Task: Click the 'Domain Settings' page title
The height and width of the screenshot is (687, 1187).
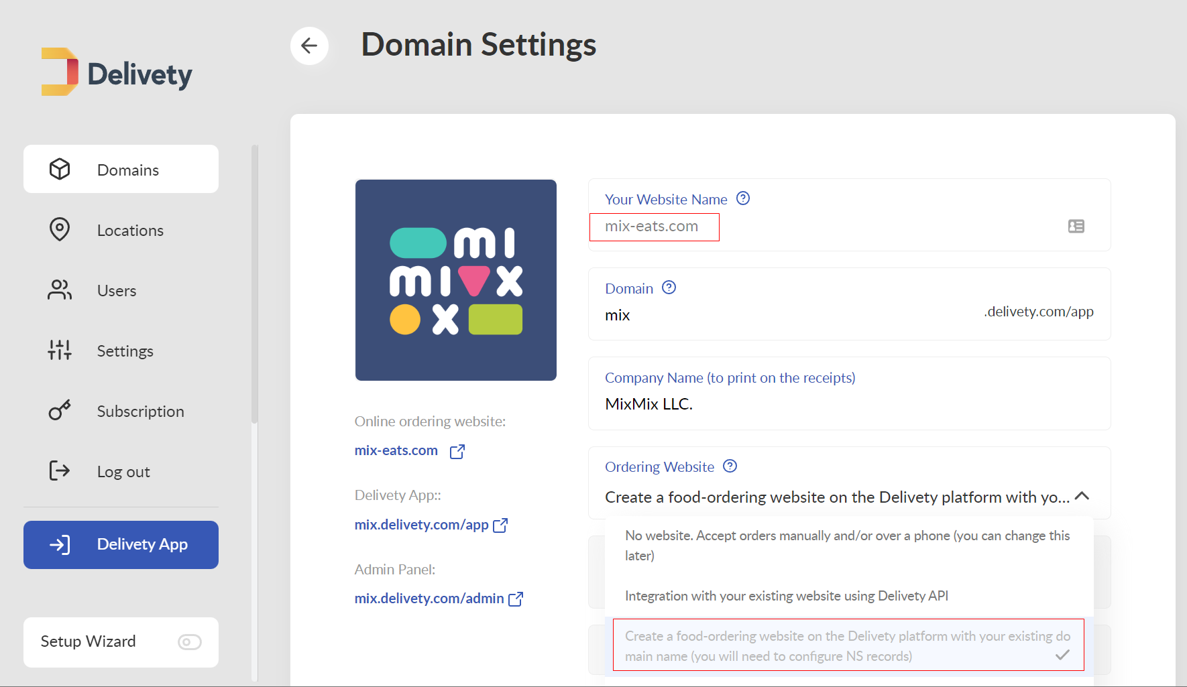Action: pyautogui.click(x=479, y=45)
